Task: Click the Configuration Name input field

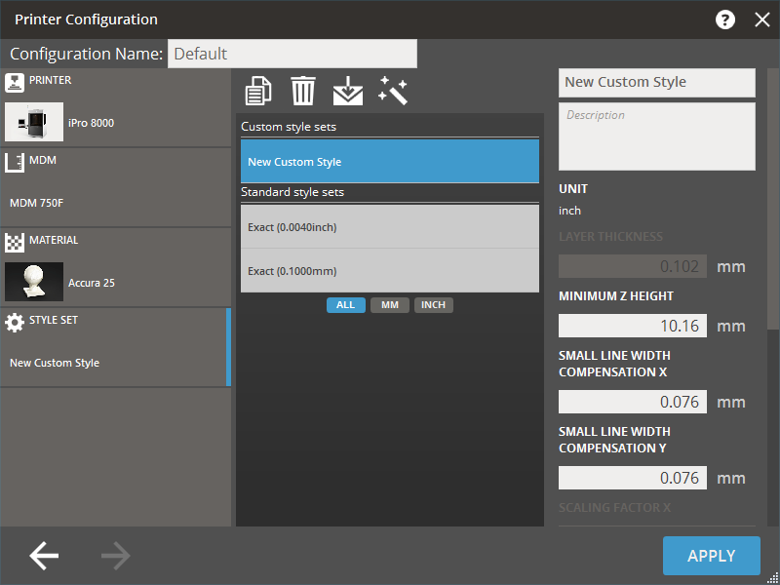Action: click(292, 55)
